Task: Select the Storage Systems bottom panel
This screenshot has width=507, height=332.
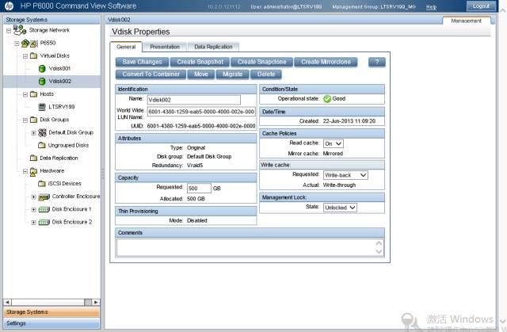Action: [x=51, y=312]
